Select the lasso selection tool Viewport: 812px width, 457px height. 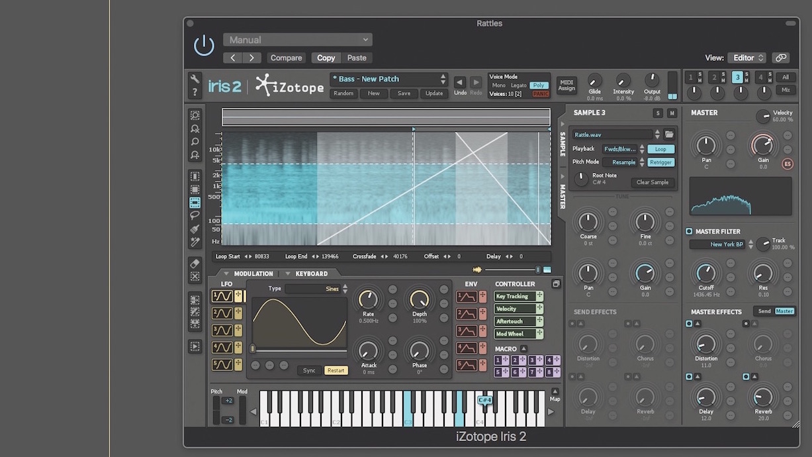[195, 216]
